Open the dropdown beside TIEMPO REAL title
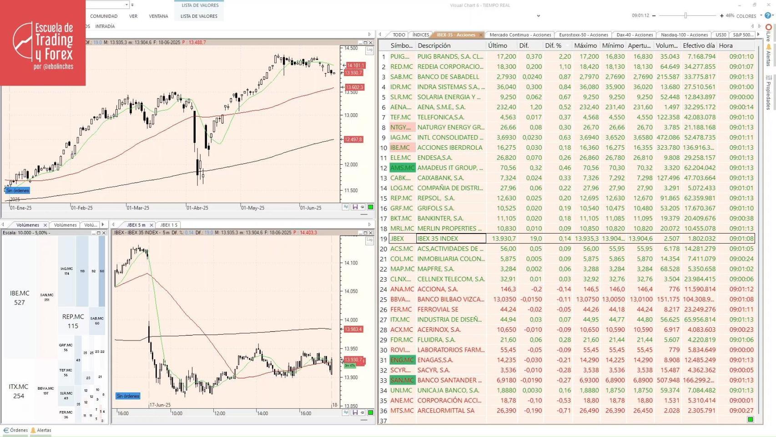 point(539,16)
